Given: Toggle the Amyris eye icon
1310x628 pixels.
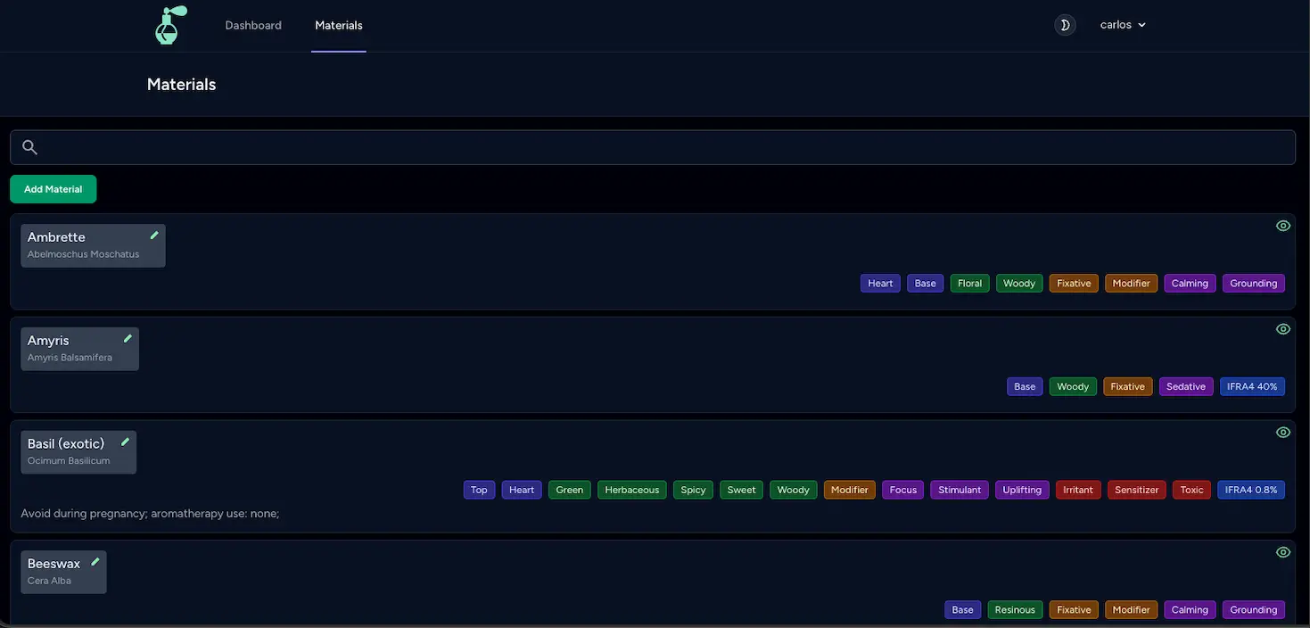Looking at the screenshot, I should coord(1283,329).
